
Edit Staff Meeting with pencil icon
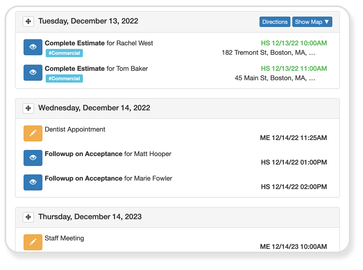click(33, 242)
